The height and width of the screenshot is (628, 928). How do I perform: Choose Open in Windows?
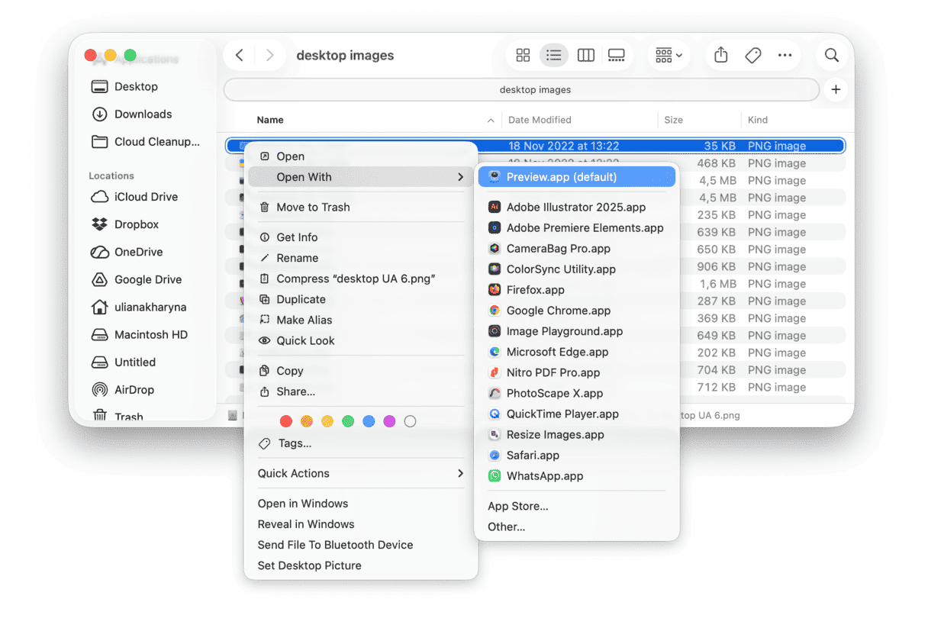click(360, 504)
